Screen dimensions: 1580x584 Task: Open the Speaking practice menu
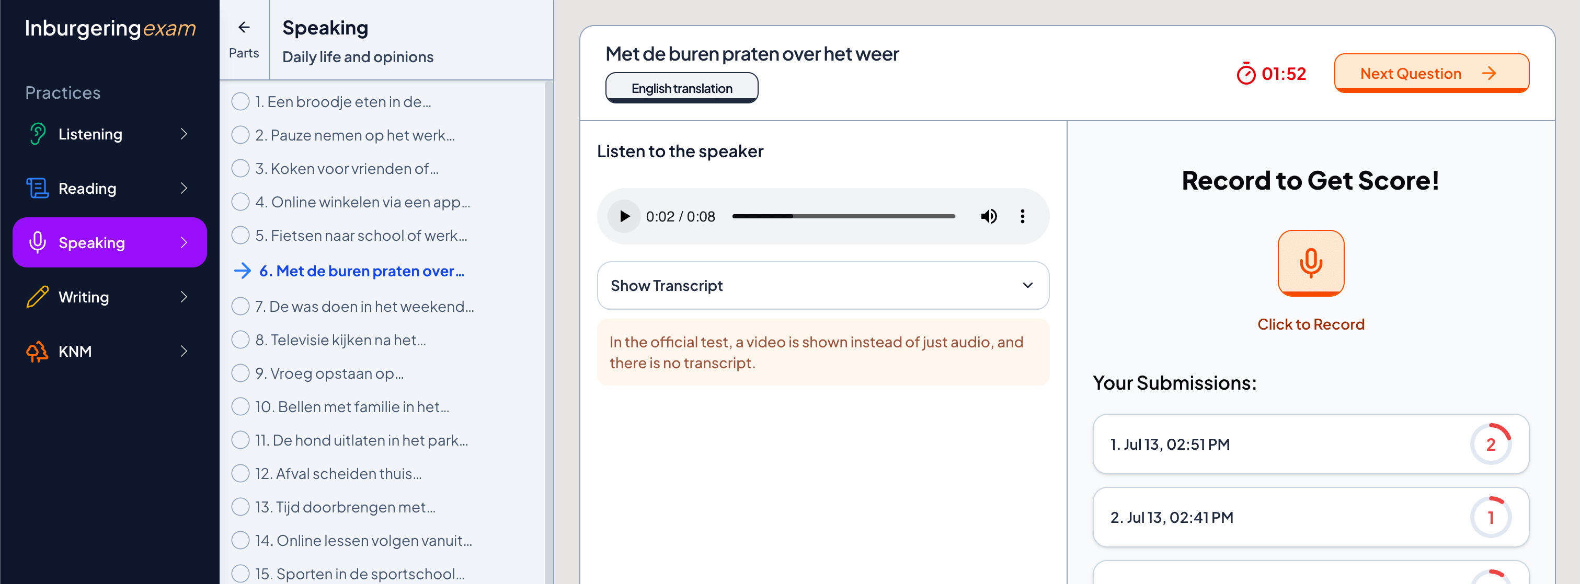click(x=110, y=243)
